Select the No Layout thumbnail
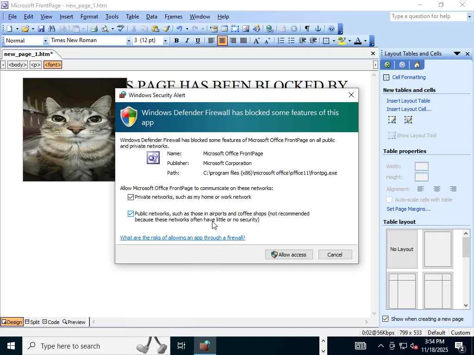Viewport: 474px width, 355px height. click(401, 249)
